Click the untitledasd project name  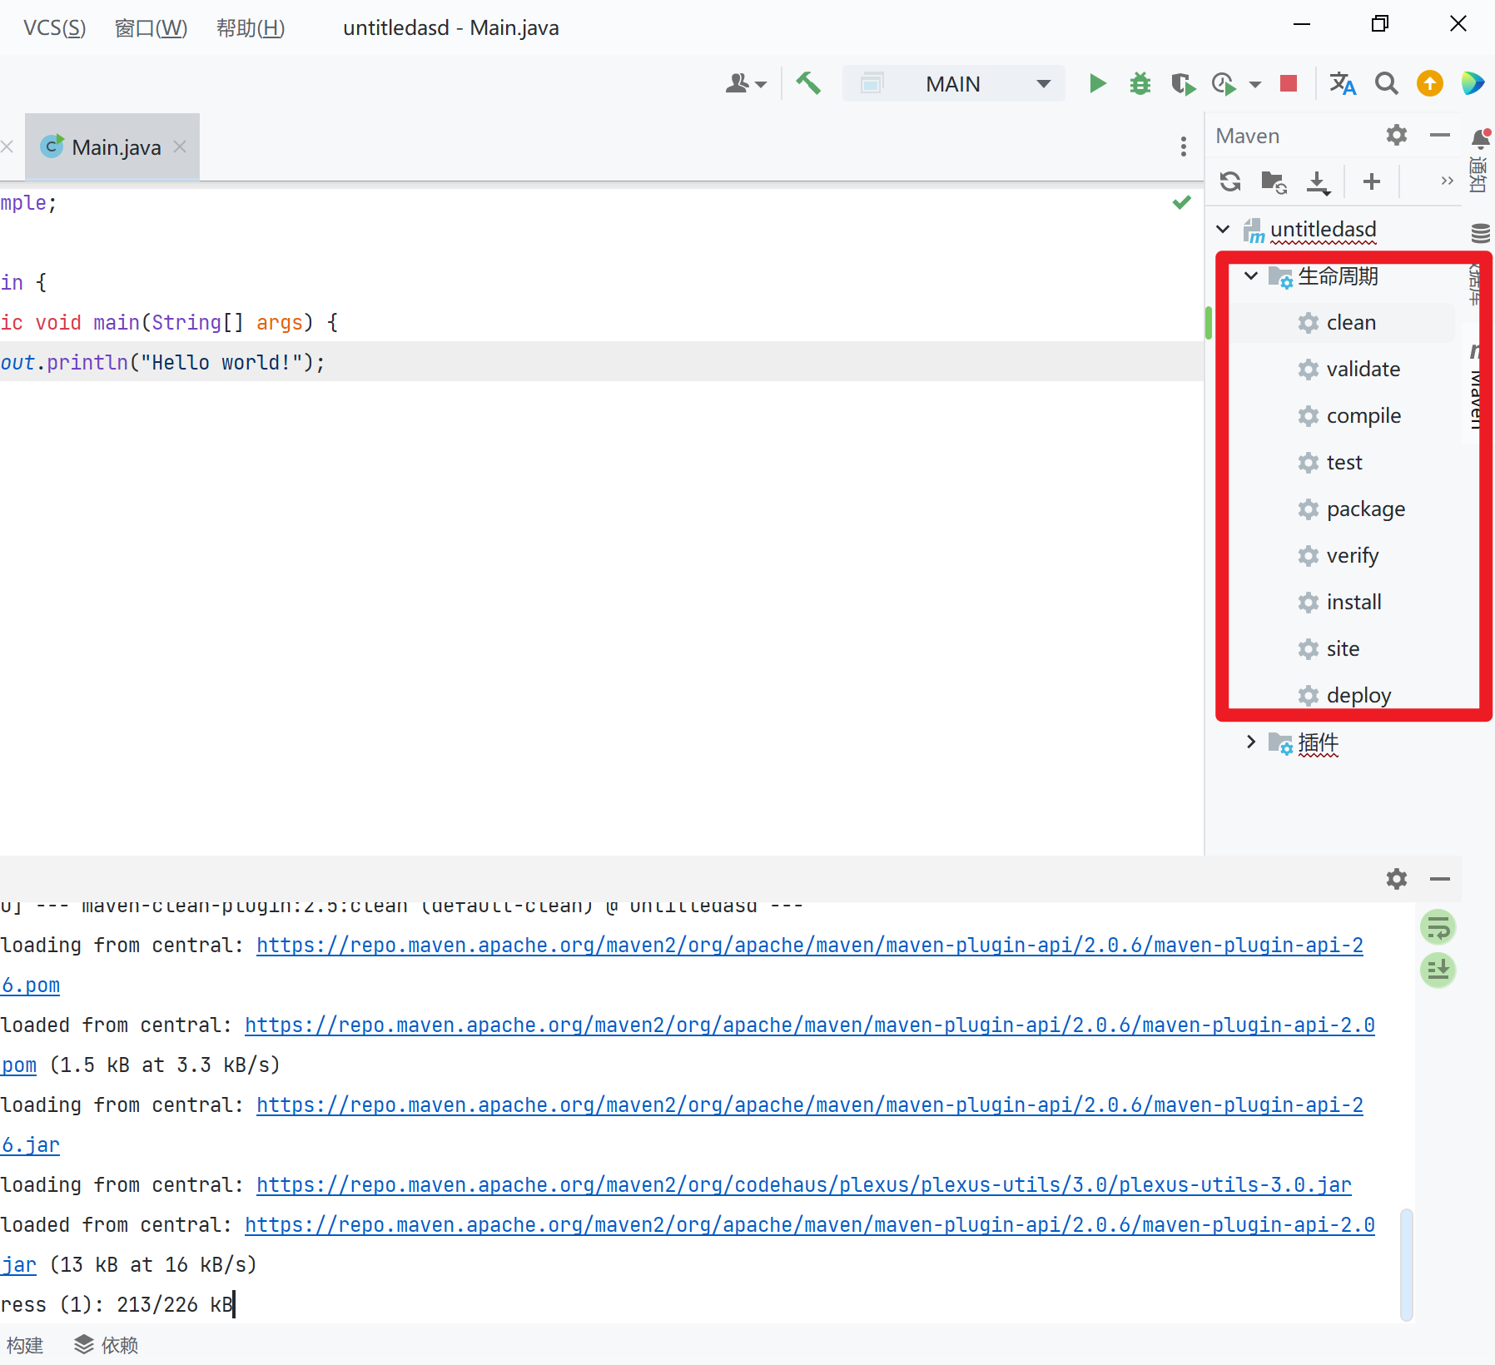coord(1323,229)
